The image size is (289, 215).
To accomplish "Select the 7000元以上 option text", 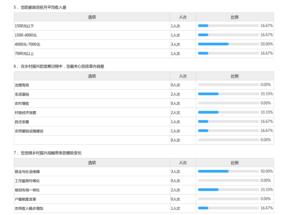I will click(x=24, y=54).
